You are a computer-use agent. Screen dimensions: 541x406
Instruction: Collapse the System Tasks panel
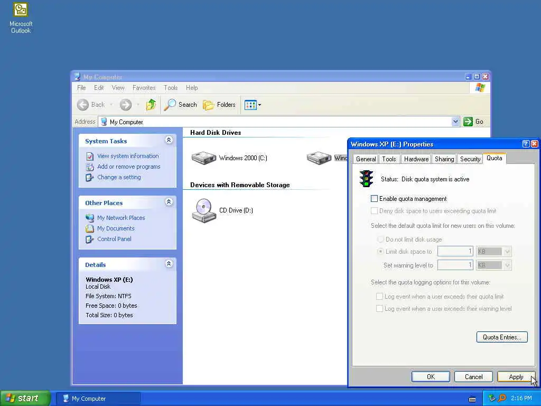pyautogui.click(x=169, y=140)
